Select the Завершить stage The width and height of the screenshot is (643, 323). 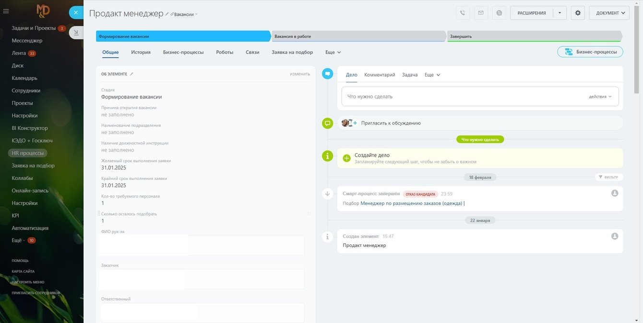[x=535, y=36]
